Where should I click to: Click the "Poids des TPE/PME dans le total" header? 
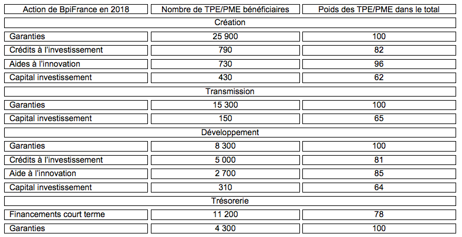[x=379, y=9]
